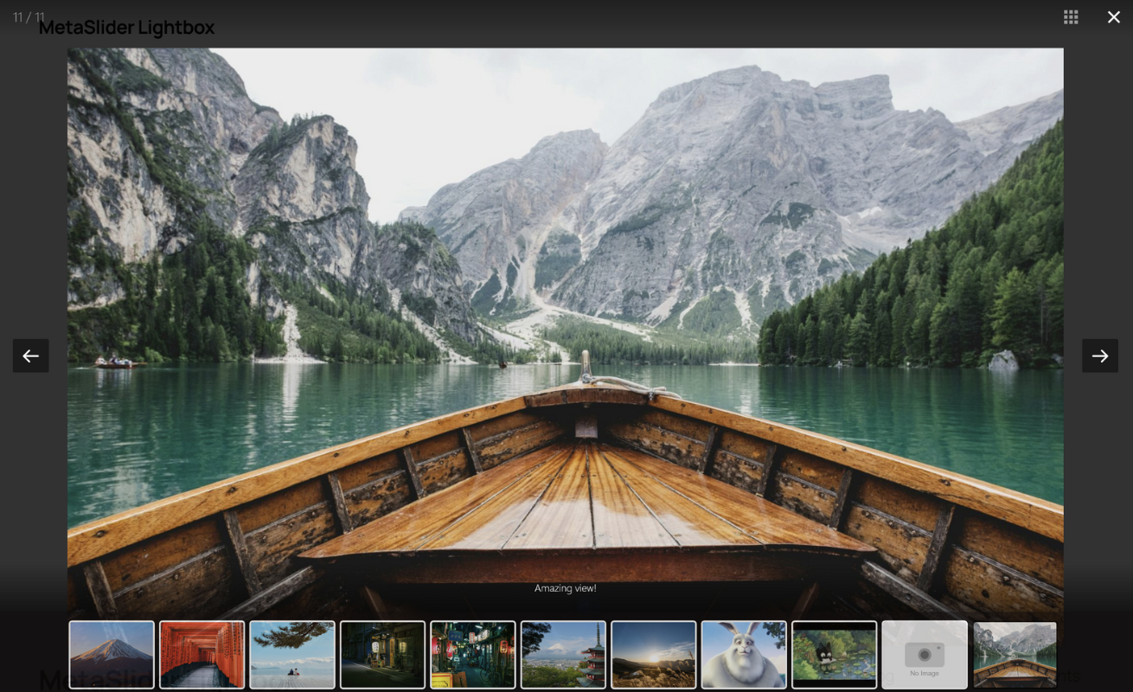Show the couple sitting by sea thumbnail
Image resolution: width=1133 pixels, height=692 pixels.
[292, 655]
